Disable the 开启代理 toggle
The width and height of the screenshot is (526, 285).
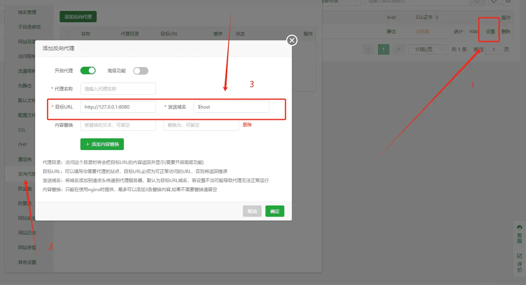[x=88, y=70]
